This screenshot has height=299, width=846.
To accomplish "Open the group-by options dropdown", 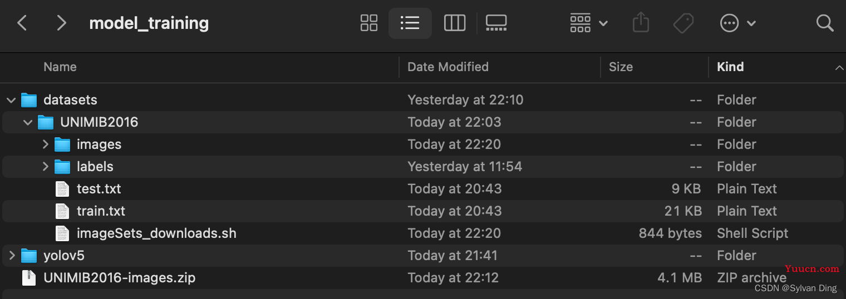I will coord(589,23).
